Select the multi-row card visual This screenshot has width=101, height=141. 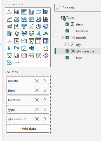pos(17,41)
